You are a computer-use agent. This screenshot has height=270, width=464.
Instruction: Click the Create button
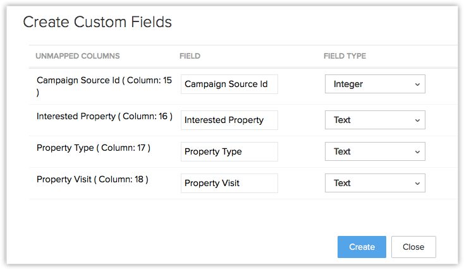tap(362, 247)
